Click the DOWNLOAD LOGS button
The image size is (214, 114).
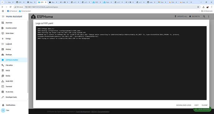click(184, 105)
